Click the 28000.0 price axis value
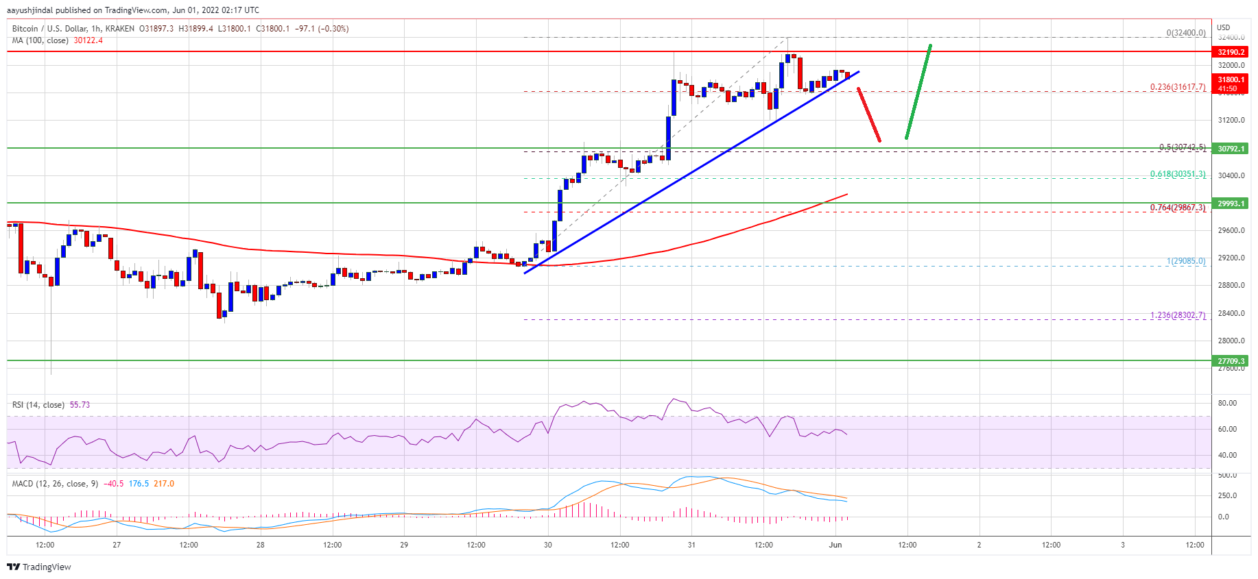 (1231, 341)
